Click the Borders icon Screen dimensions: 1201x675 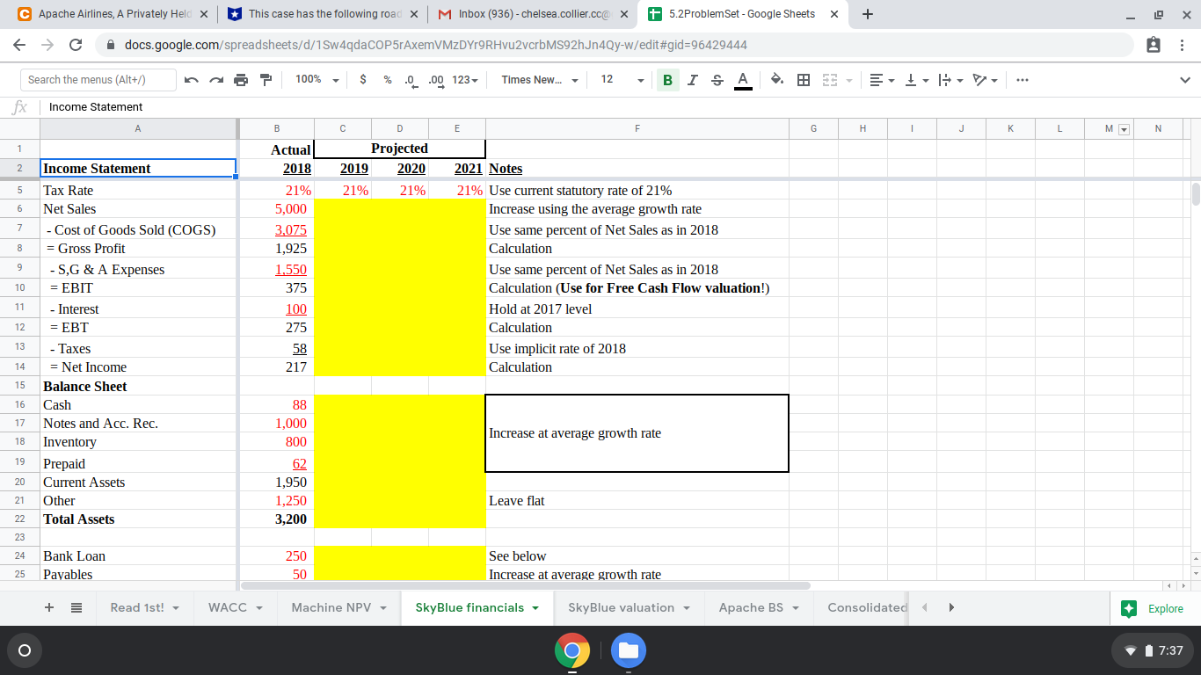(802, 79)
